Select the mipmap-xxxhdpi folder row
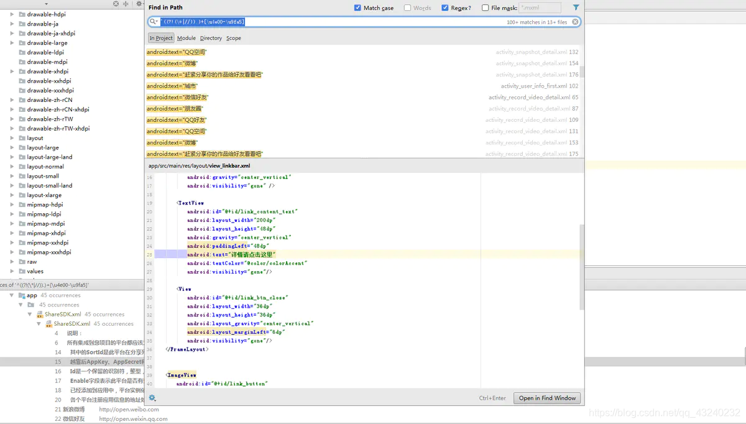Screen dimensions: 746x424 [72, 252]
